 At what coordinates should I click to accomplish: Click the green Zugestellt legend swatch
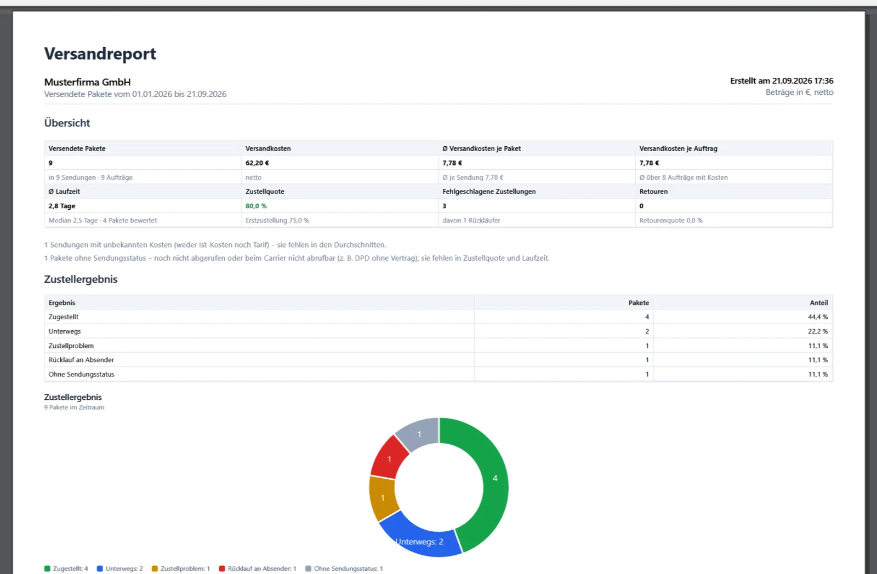tap(47, 569)
